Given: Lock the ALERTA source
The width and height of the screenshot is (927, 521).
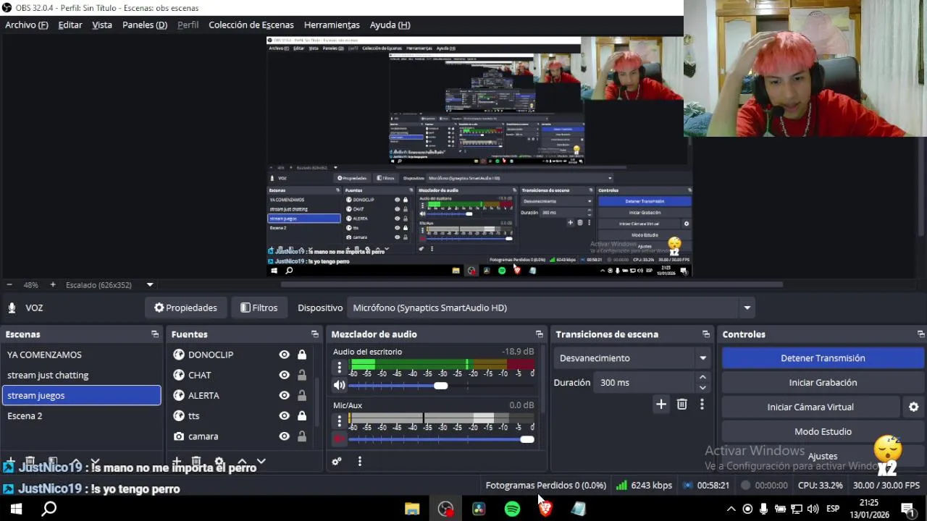Looking at the screenshot, I should point(302,396).
